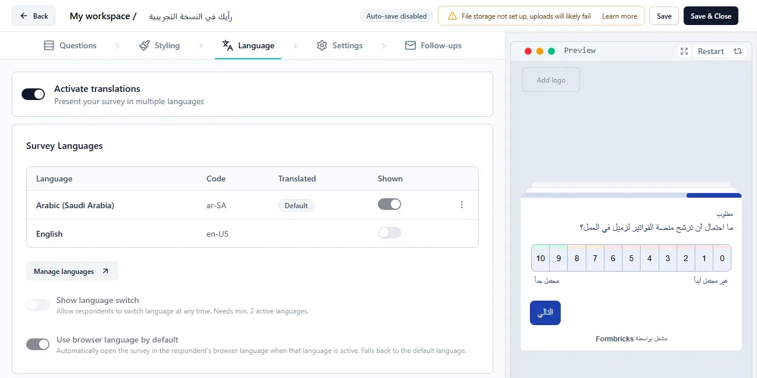Click the Translated column header
This screenshot has width=757, height=378.
pyautogui.click(x=297, y=179)
